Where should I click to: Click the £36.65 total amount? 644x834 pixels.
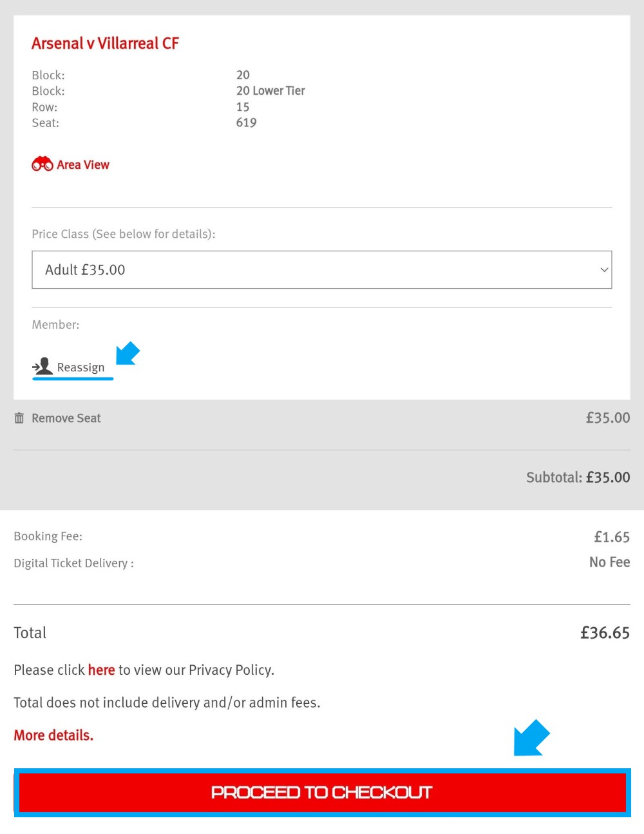tap(605, 633)
